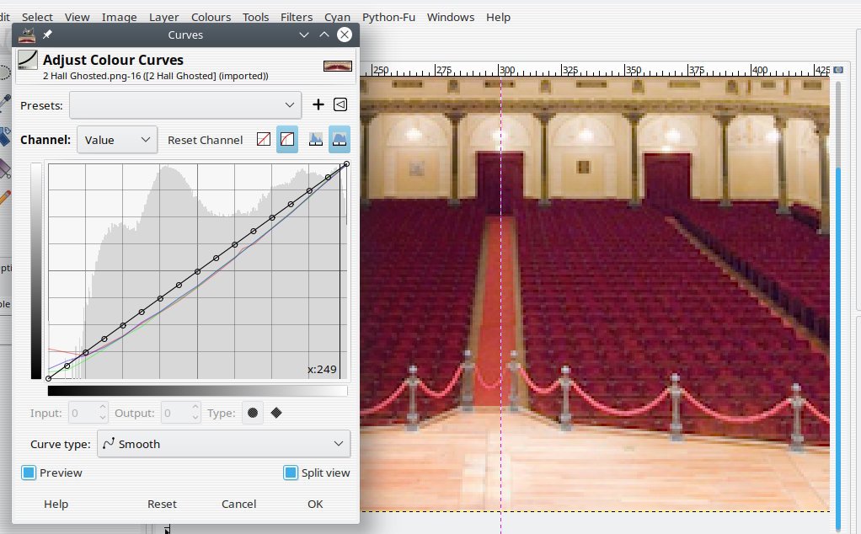Click the top-right curve control point
This screenshot has height=534, width=861.
(346, 164)
